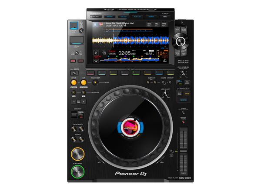This screenshot has width=261, height=191.
Task: Open the MENU / utility button
Action: tap(165, 16)
